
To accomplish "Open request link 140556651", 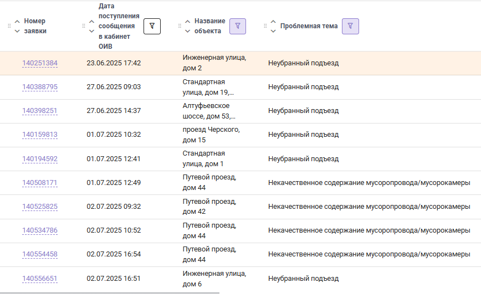I will click(x=40, y=279).
